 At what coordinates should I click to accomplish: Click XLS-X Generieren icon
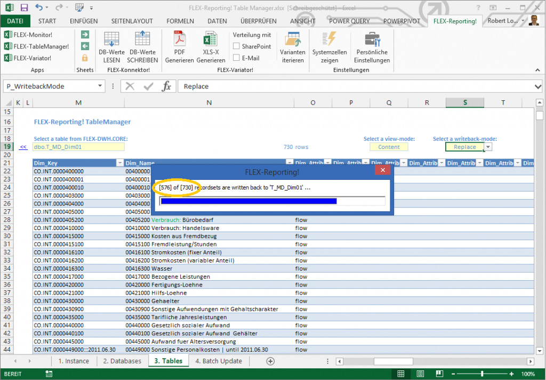pyautogui.click(x=211, y=47)
